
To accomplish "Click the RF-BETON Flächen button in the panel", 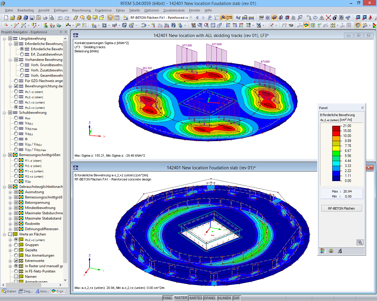I will 341,208.
